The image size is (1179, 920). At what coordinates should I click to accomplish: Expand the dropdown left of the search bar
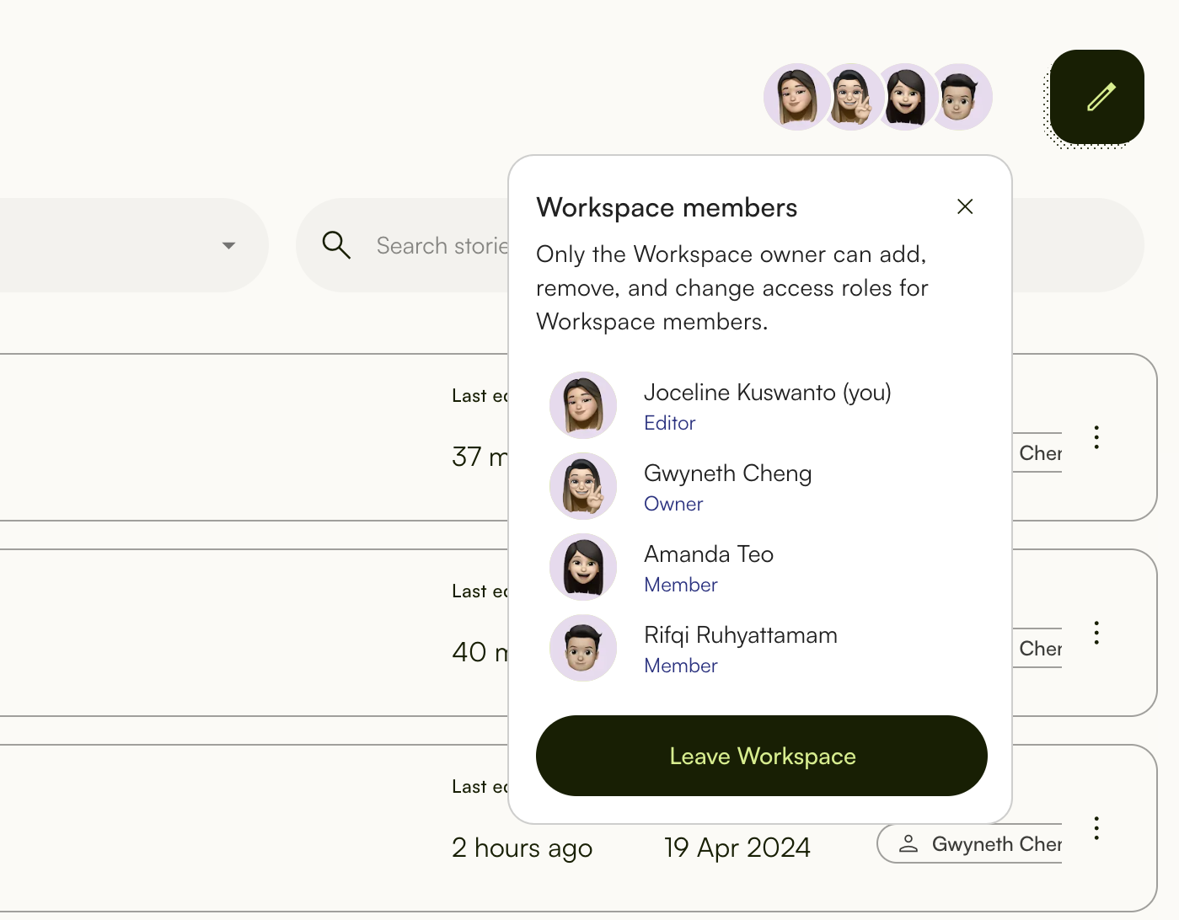228,245
